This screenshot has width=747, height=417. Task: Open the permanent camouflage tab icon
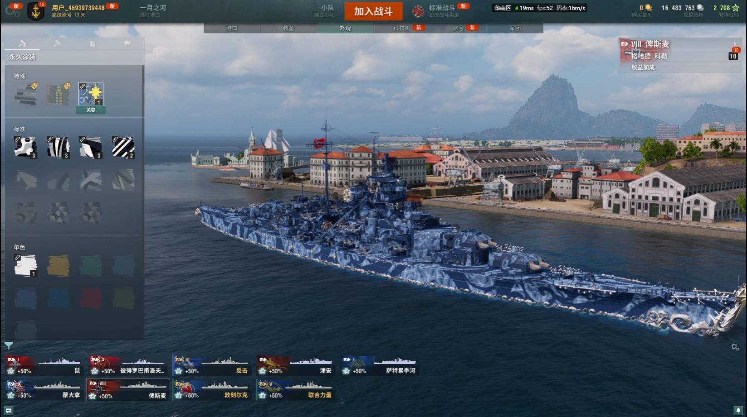(x=22, y=43)
